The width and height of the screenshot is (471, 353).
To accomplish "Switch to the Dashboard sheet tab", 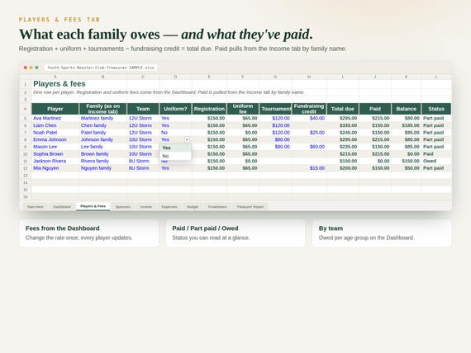I will tap(62, 207).
